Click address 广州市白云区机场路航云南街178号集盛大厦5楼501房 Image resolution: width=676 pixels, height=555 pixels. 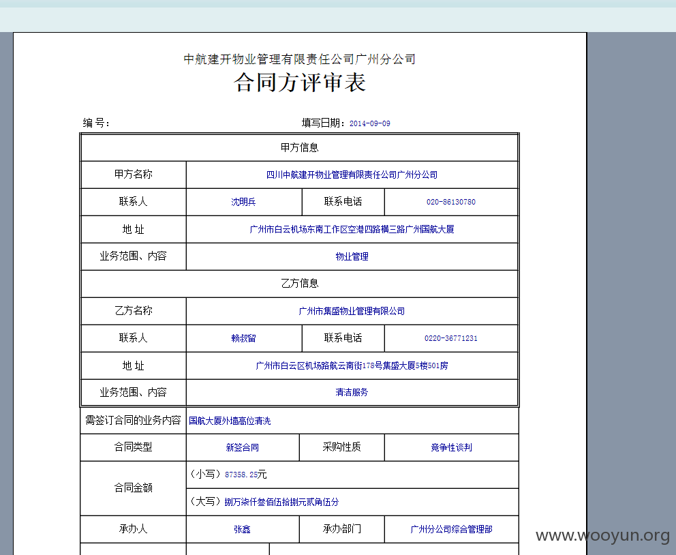click(x=352, y=365)
